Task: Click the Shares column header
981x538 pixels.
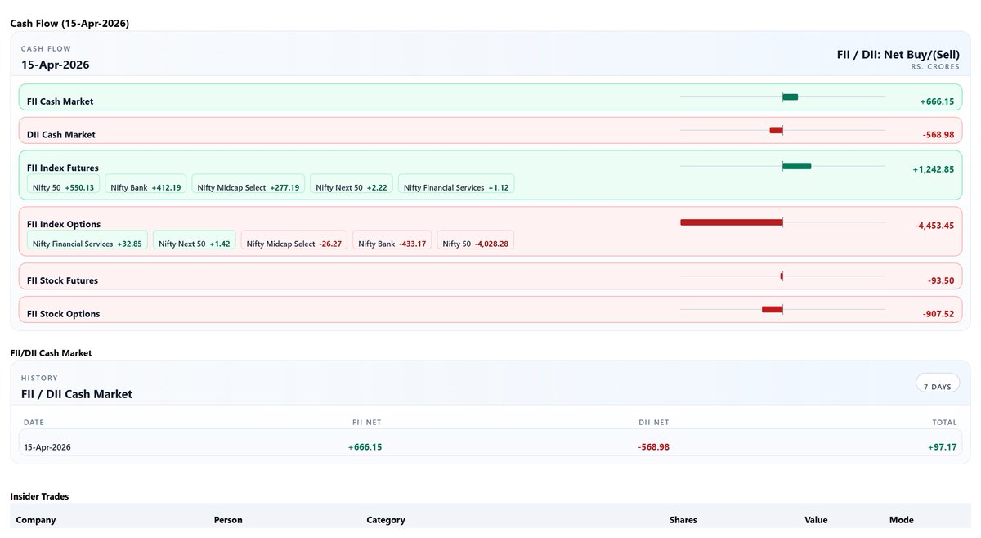Action: coord(683,520)
